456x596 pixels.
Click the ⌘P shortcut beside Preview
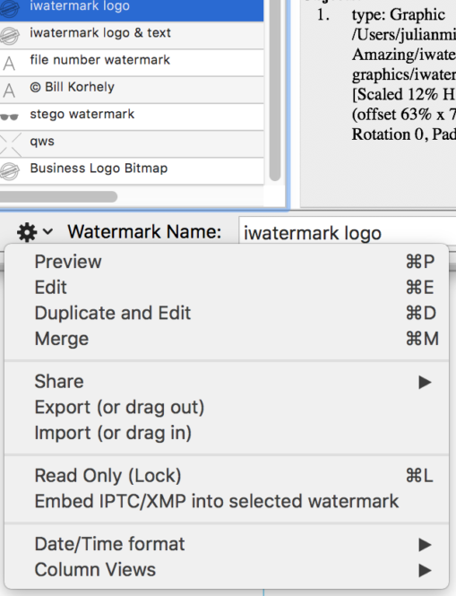click(x=420, y=262)
